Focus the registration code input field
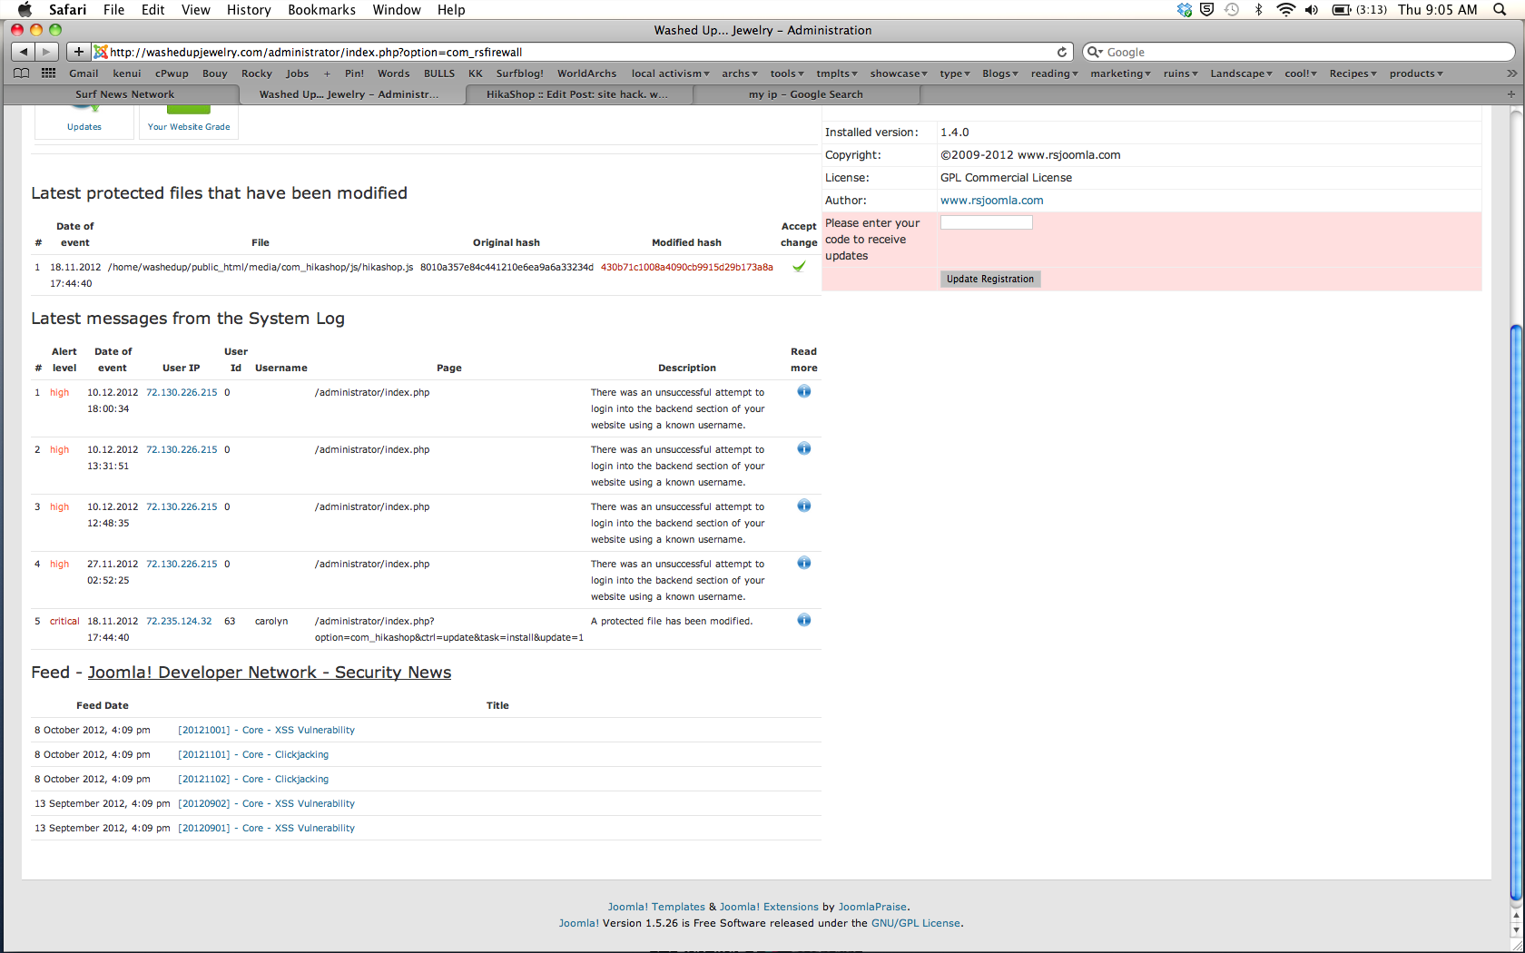Viewport: 1525px width, 953px height. (x=987, y=222)
